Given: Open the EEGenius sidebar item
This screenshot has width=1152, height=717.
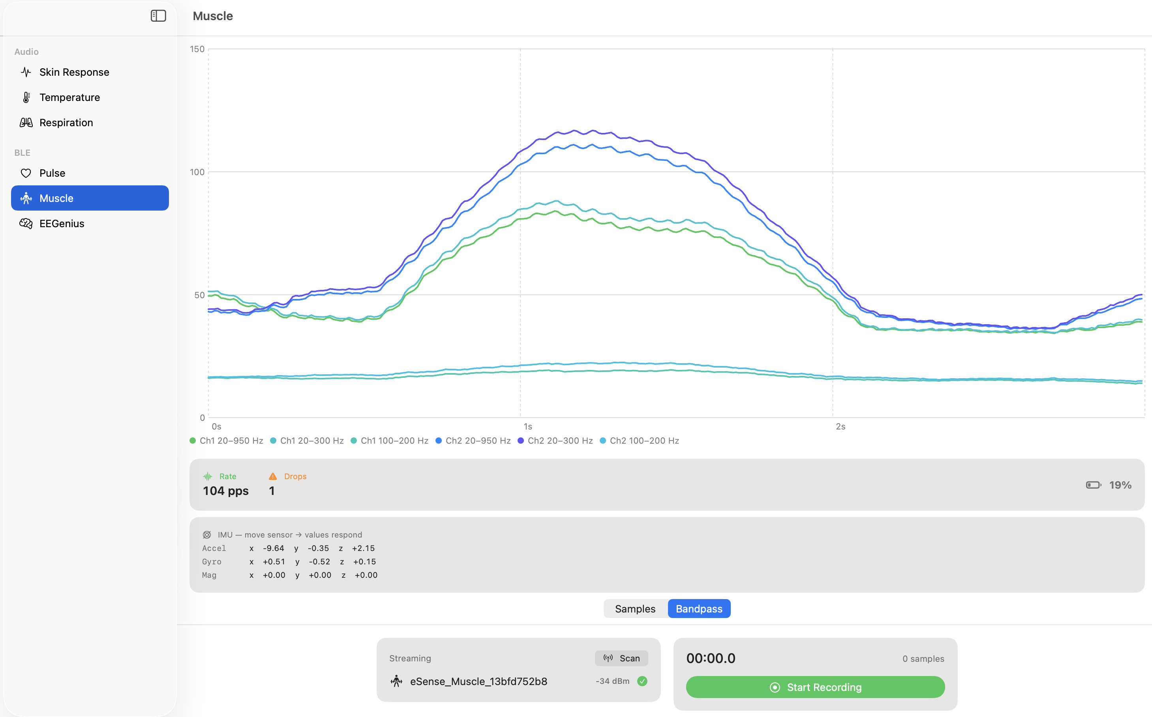Looking at the screenshot, I should point(90,223).
